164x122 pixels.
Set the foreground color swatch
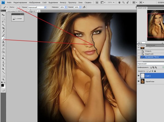click(x=2, y=85)
